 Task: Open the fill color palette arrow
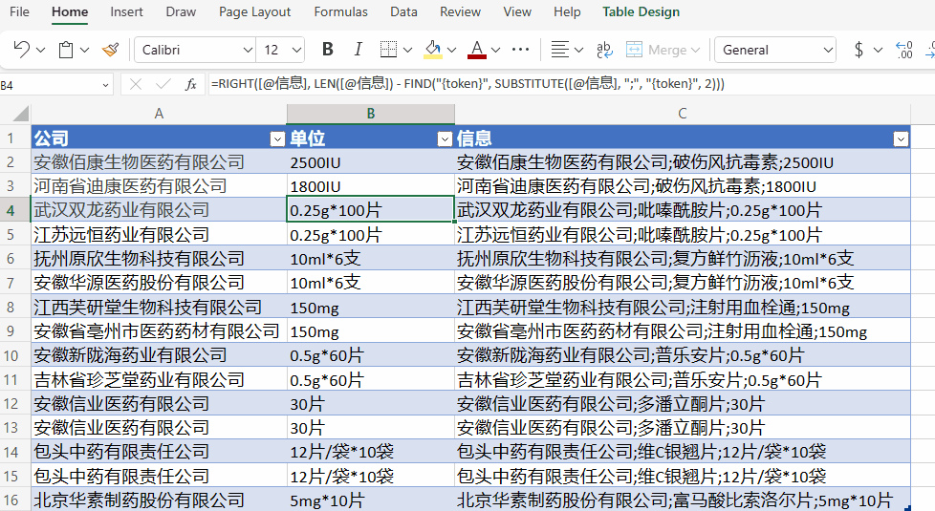click(x=451, y=50)
